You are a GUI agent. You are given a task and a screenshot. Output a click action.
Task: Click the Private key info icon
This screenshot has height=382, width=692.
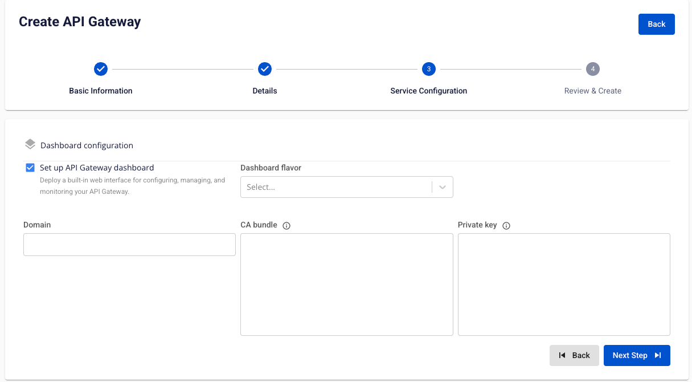506,226
